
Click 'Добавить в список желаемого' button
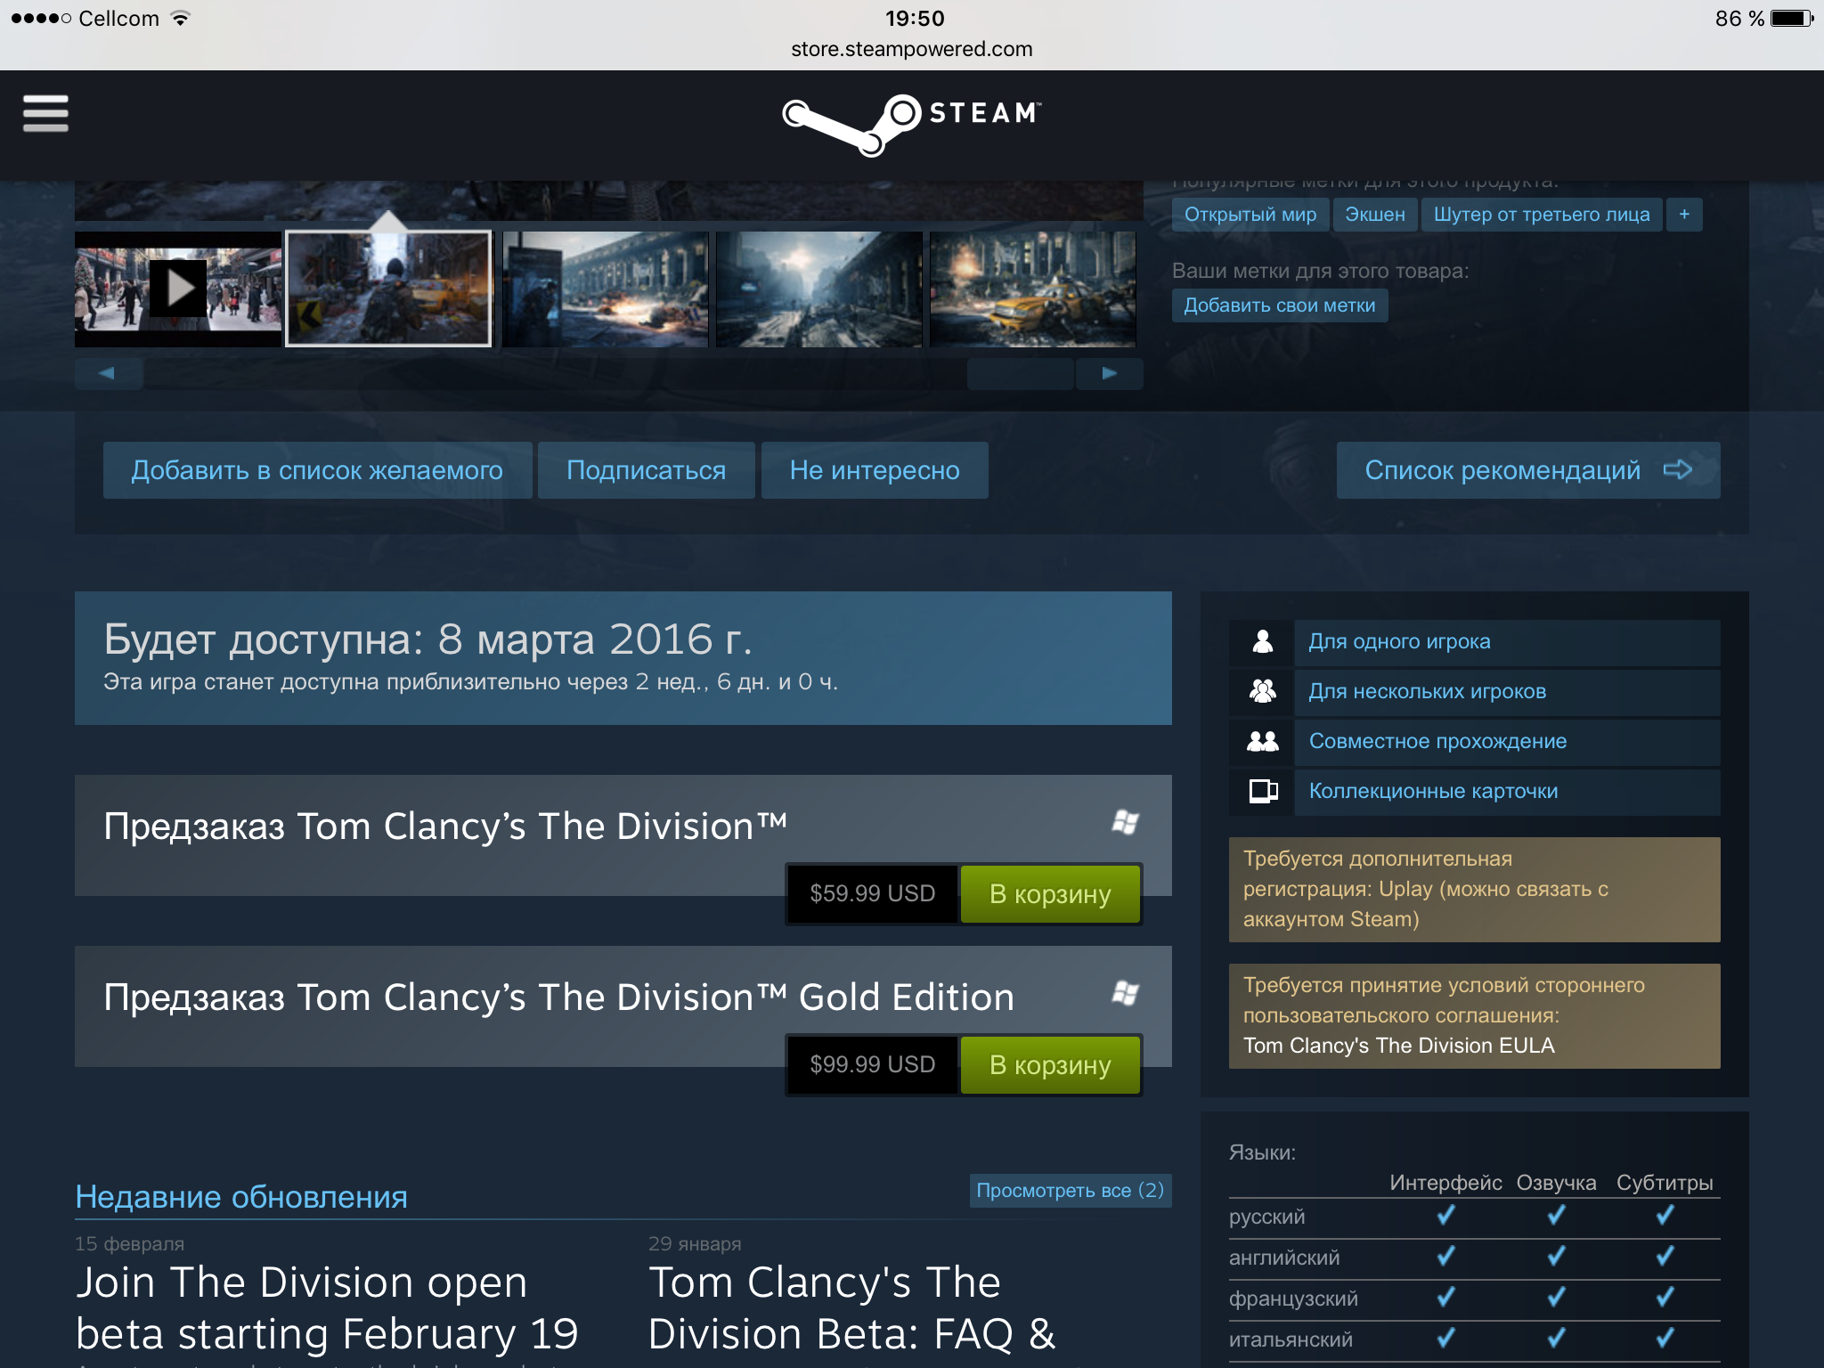pyautogui.click(x=317, y=470)
